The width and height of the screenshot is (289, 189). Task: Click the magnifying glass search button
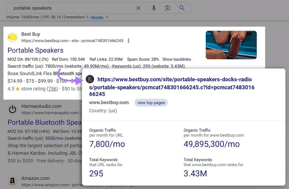182,8
